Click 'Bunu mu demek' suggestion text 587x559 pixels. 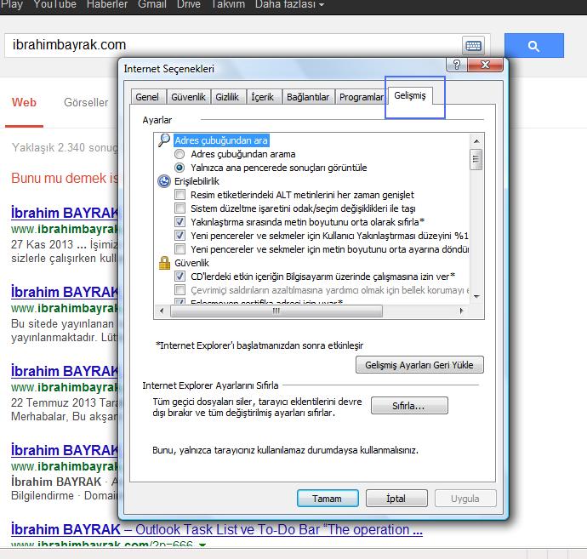[x=65, y=178]
